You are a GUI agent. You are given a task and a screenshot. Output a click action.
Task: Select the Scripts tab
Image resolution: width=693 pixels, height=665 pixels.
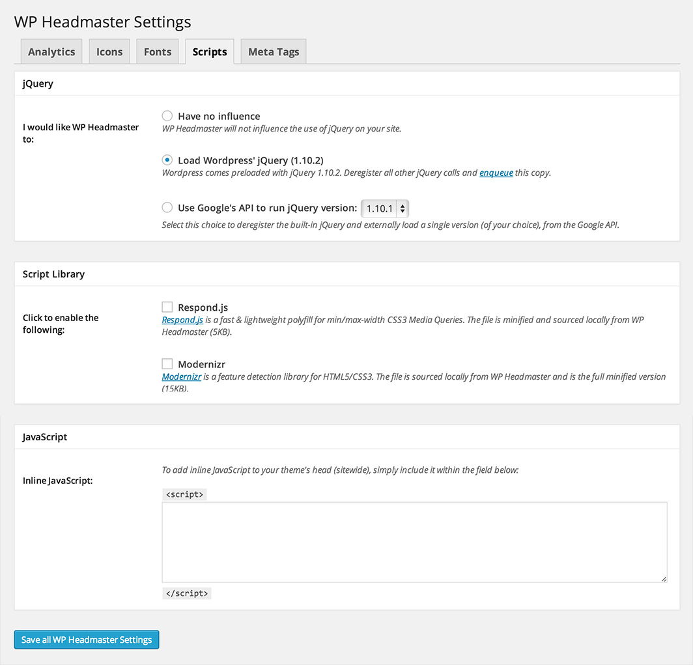210,52
